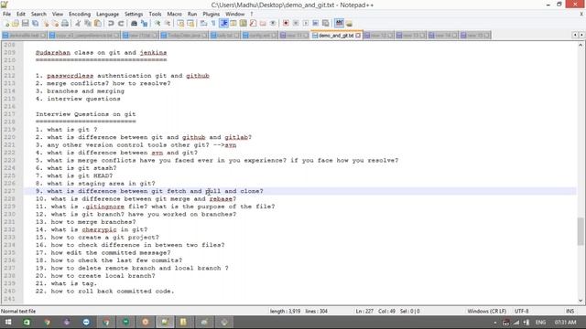Screen dimensions: 586x329
Task: Toggle file Monitoring eye icon
Action: [x=273, y=23]
